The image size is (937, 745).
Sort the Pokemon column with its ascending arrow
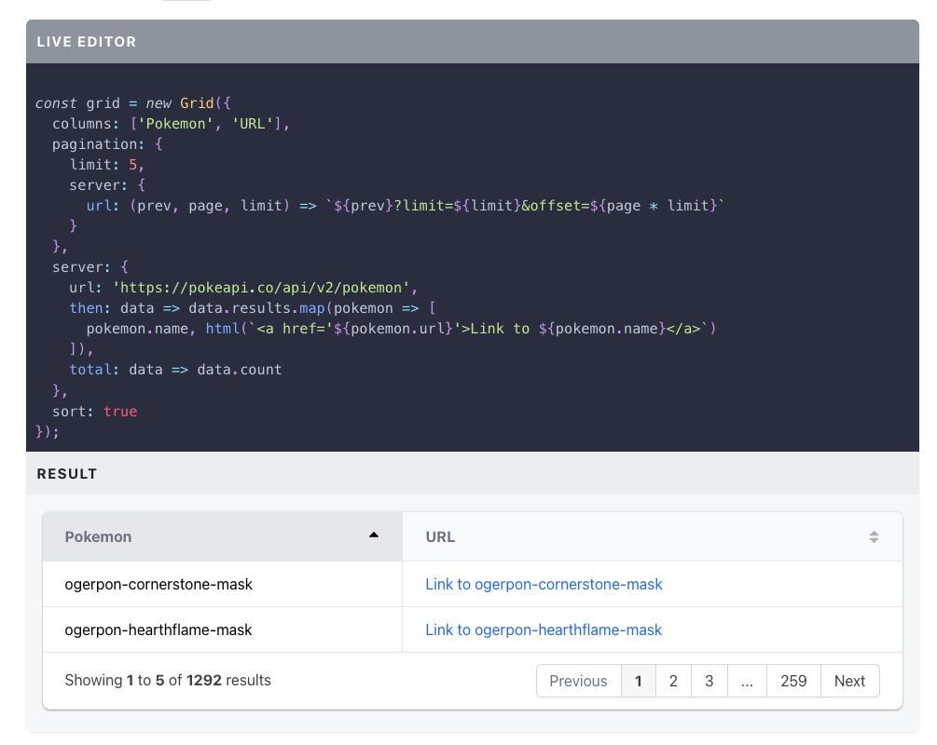[374, 535]
